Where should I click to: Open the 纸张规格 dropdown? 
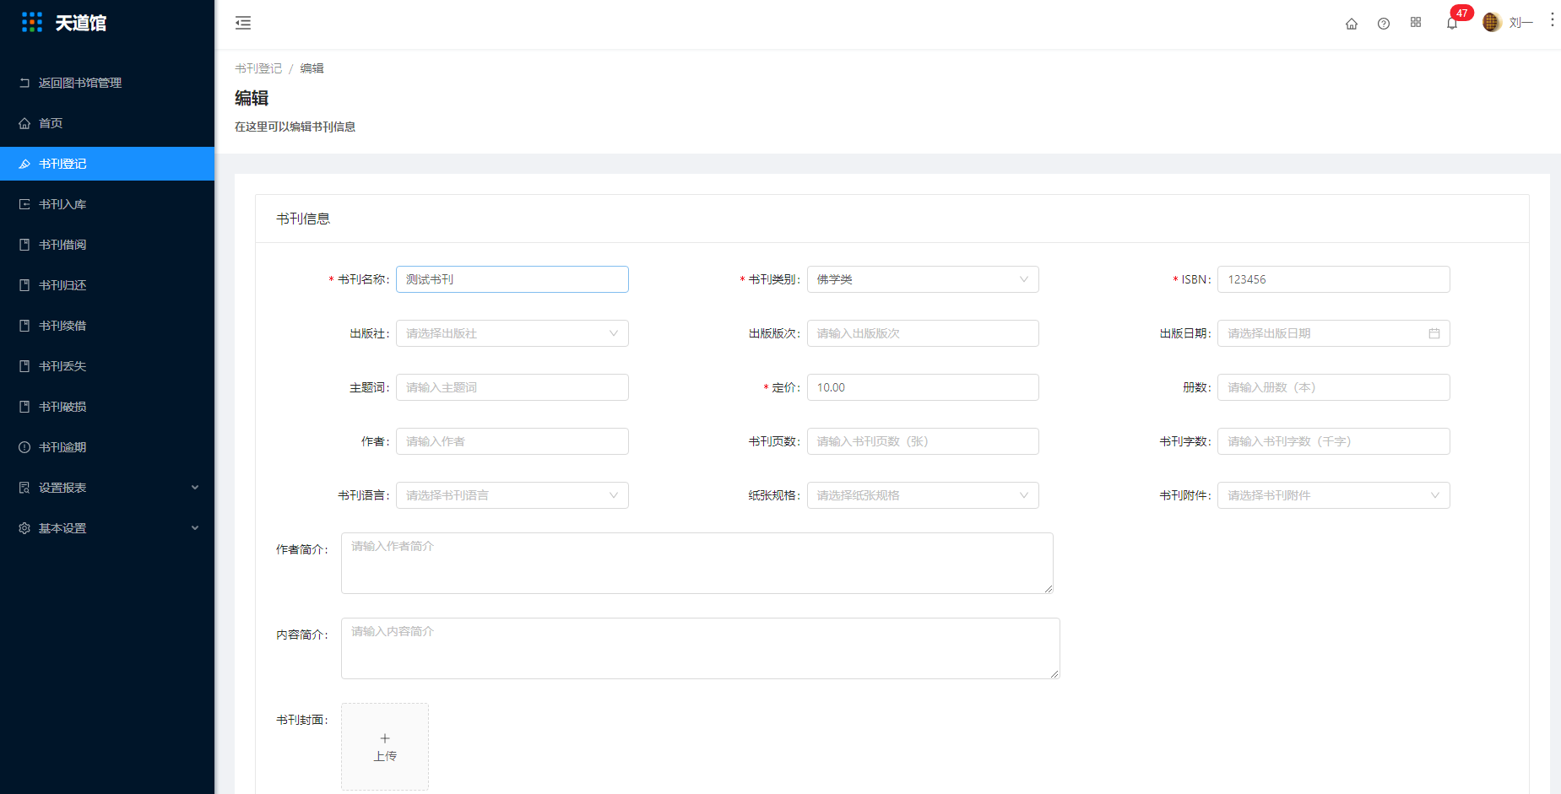click(x=923, y=495)
